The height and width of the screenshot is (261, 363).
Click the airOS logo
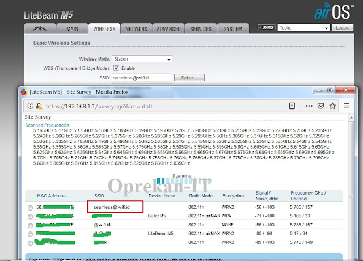[334, 11]
